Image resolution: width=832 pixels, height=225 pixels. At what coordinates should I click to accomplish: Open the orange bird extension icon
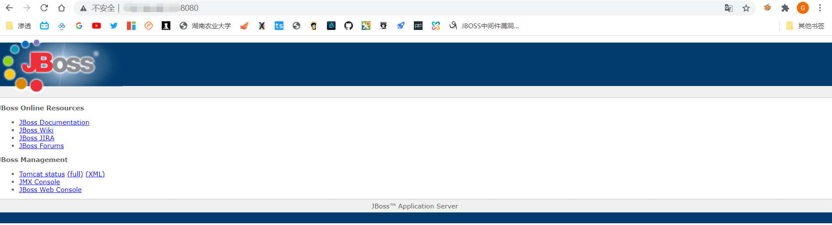(767, 8)
